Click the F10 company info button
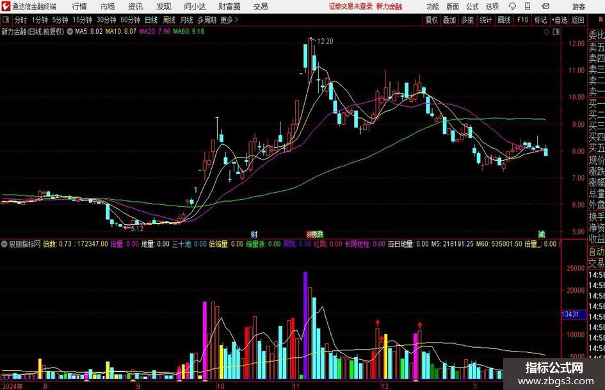Image resolution: width=605 pixels, height=390 pixels. [x=523, y=20]
